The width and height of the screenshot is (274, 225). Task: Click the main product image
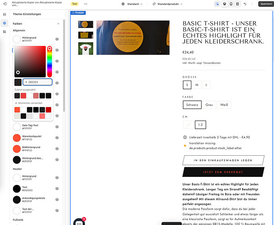coord(133,38)
